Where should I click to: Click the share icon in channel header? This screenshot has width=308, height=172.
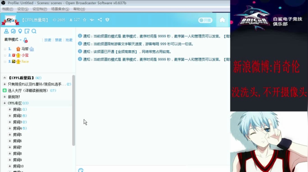(x=100, y=20)
